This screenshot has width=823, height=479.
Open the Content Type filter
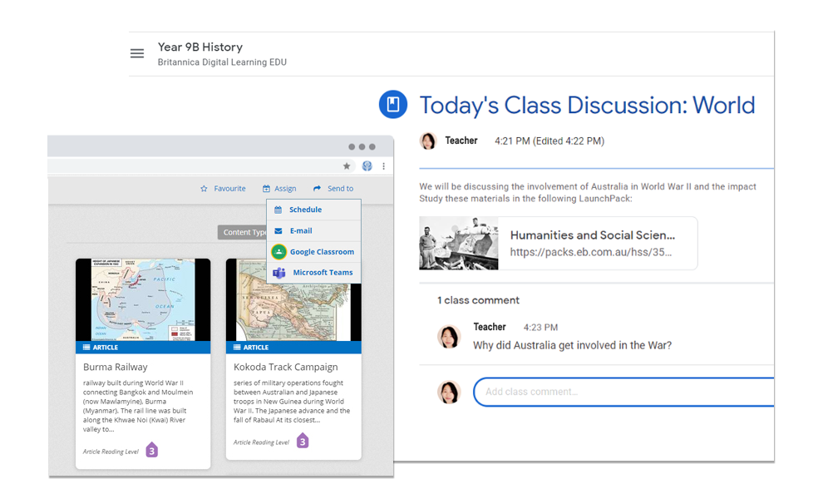tap(245, 232)
